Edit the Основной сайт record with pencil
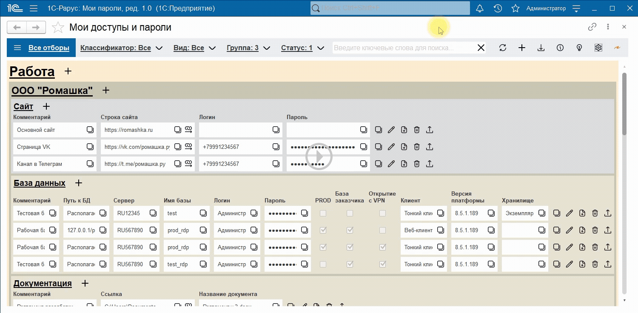The height and width of the screenshot is (313, 638). tap(391, 130)
